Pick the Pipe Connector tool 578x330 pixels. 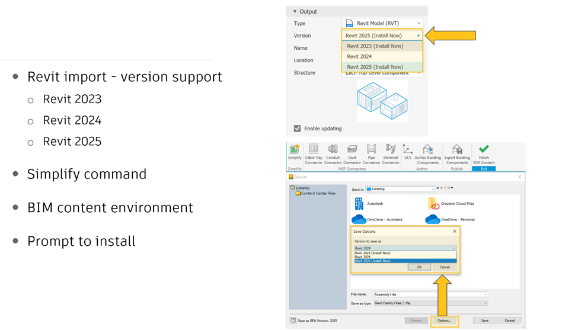pos(371,149)
